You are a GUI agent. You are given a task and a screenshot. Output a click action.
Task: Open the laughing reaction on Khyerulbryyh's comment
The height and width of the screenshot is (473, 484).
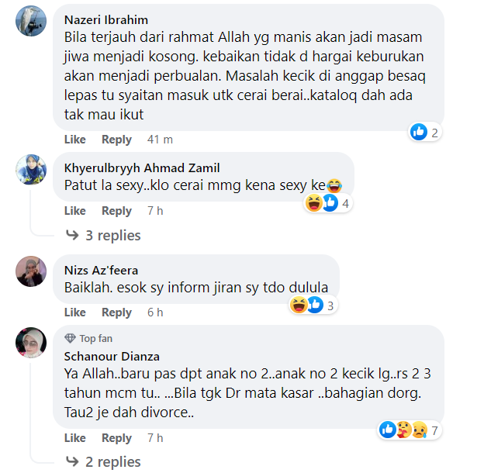coord(313,203)
